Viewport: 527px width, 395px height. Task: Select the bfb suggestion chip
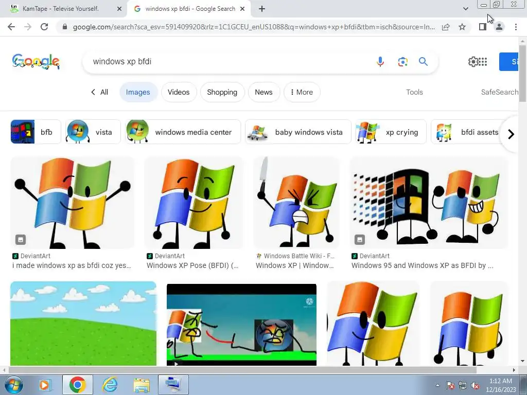coord(36,132)
